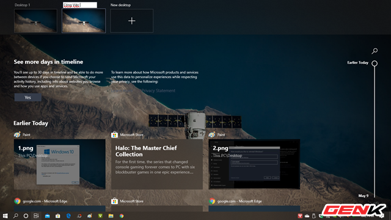Image resolution: width=391 pixels, height=220 pixels.
Task: Click left "google.com - Microsoft Edge" text
Action: tap(45, 201)
